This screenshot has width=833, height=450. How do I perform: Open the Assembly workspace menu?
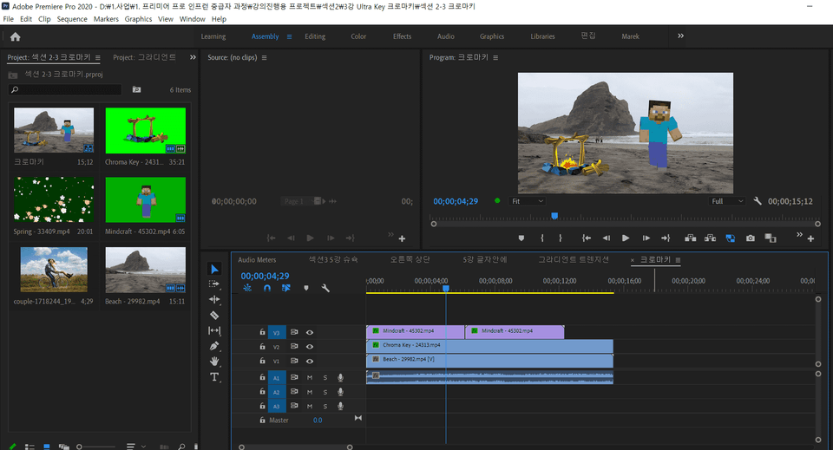pyautogui.click(x=289, y=36)
